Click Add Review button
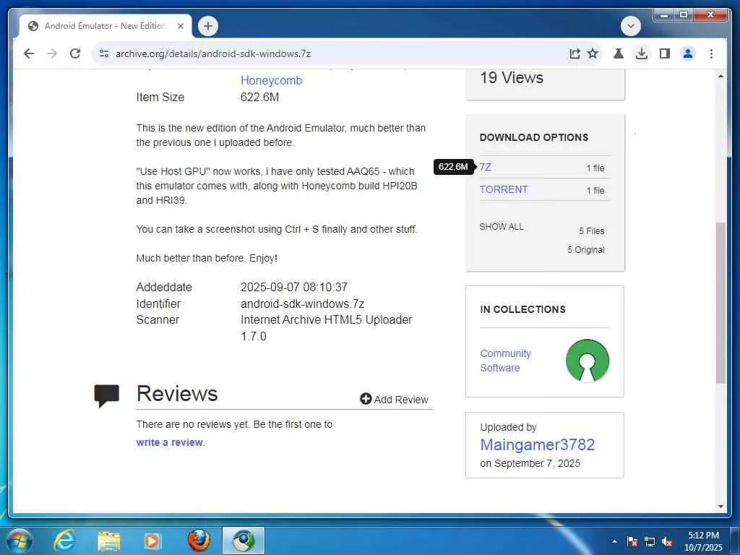Screen dimensions: 740x555 coord(394,399)
